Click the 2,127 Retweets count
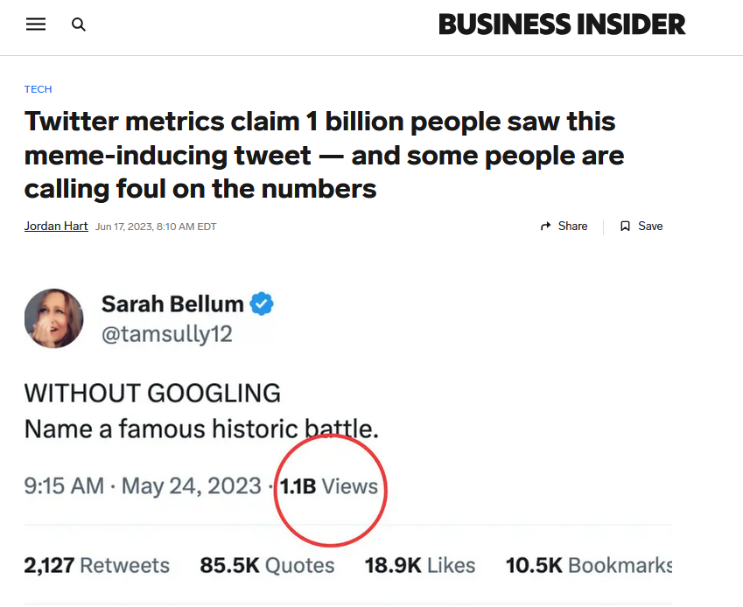Image resolution: width=743 pixels, height=607 pixels. [x=96, y=565]
